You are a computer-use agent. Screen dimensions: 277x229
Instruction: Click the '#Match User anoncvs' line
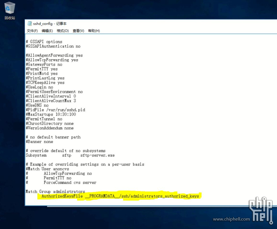47,169
